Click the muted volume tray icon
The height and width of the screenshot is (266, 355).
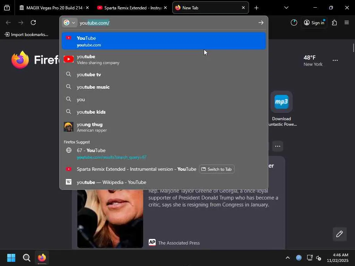319,258
